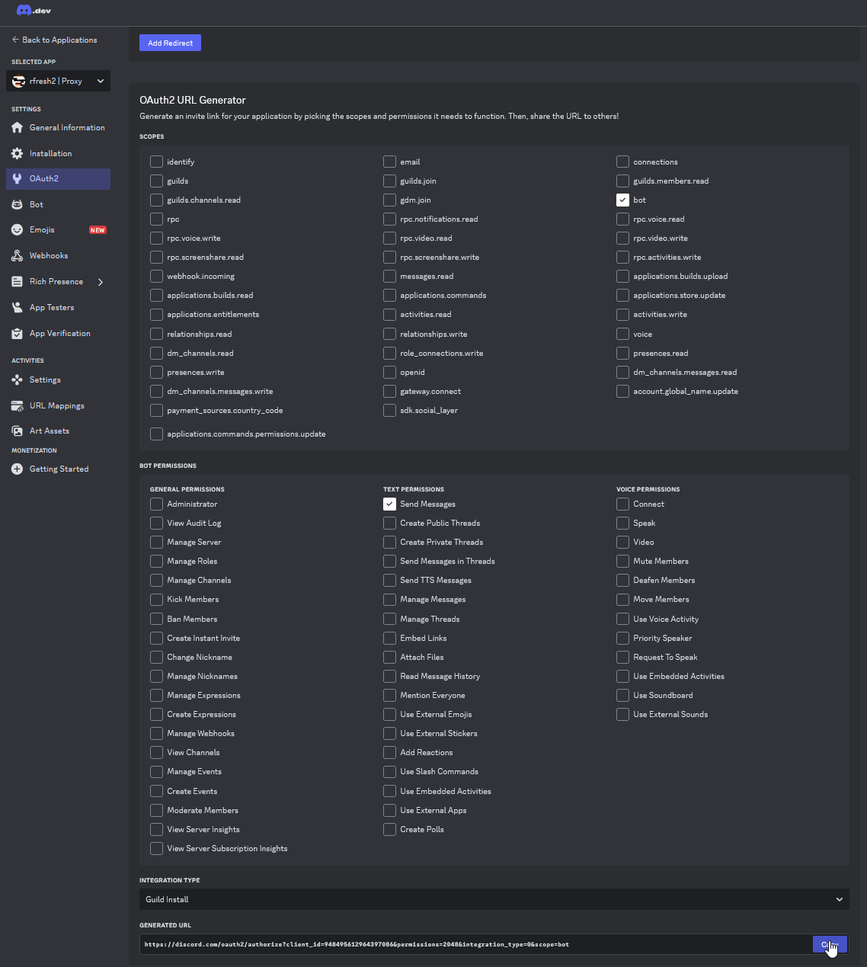Disable the Send Messages permission
This screenshot has height=967, width=867.
pyautogui.click(x=389, y=504)
